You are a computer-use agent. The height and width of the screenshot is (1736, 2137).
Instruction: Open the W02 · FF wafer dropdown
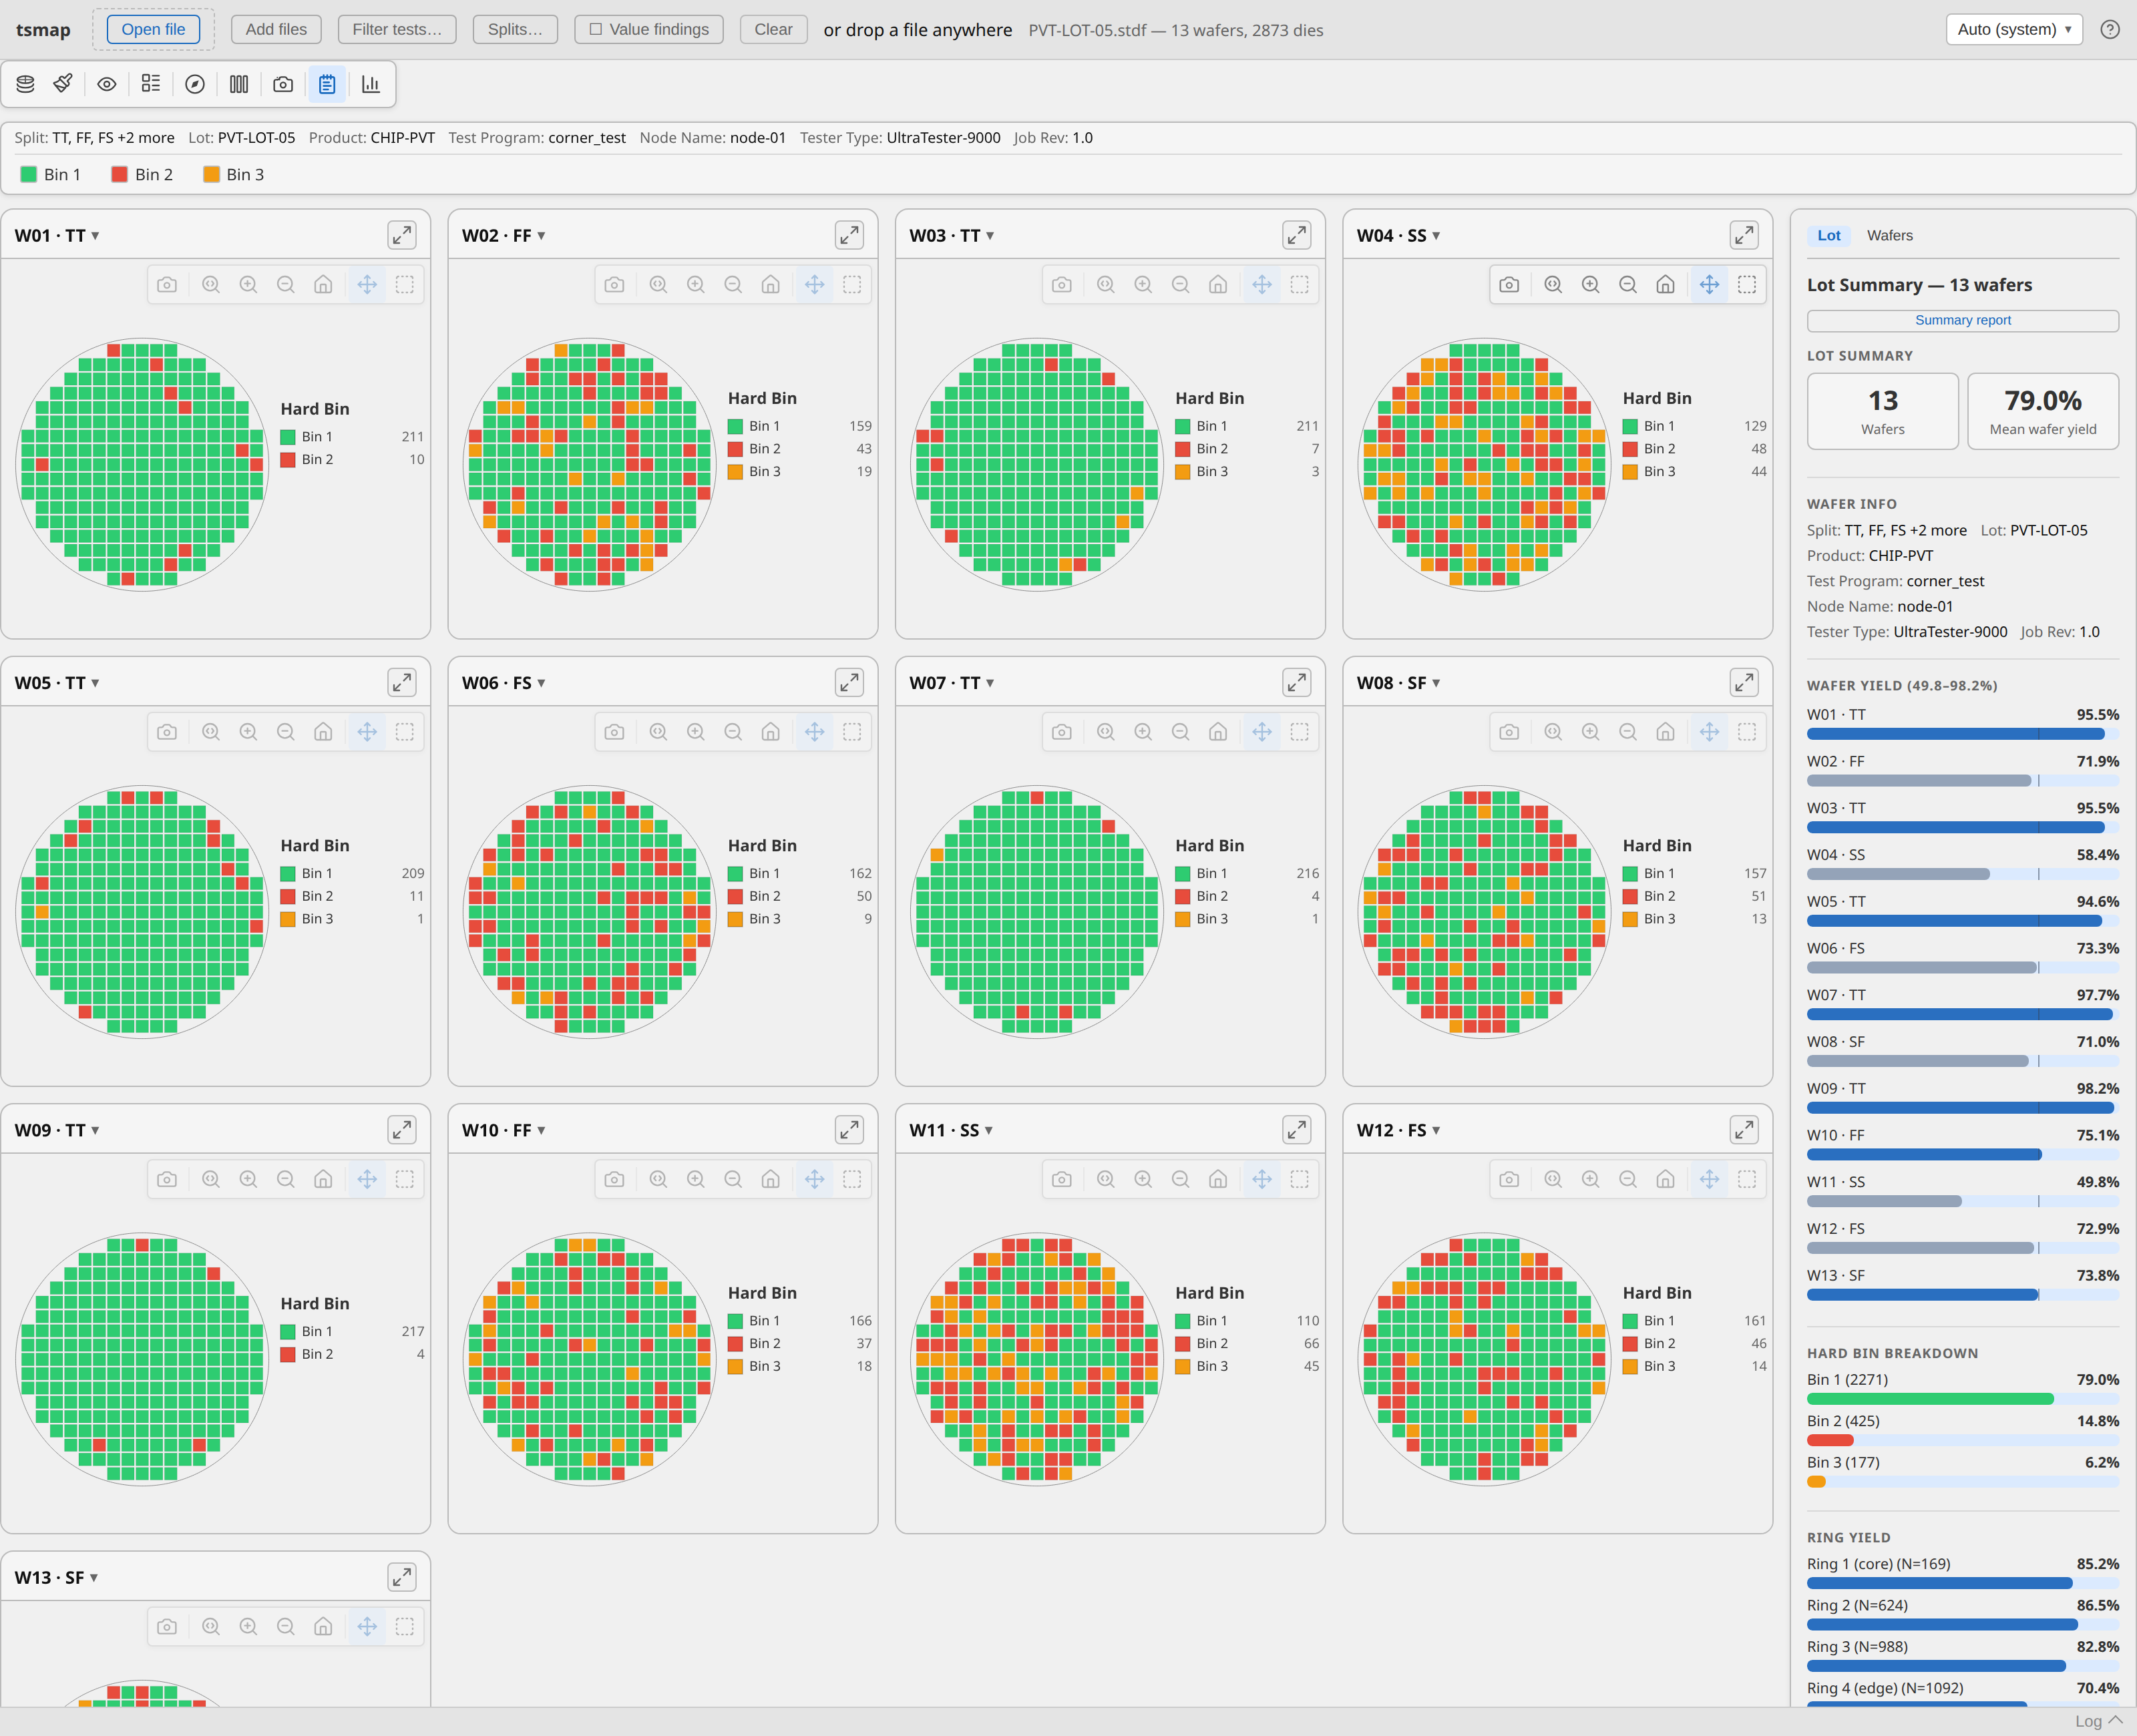pos(504,235)
